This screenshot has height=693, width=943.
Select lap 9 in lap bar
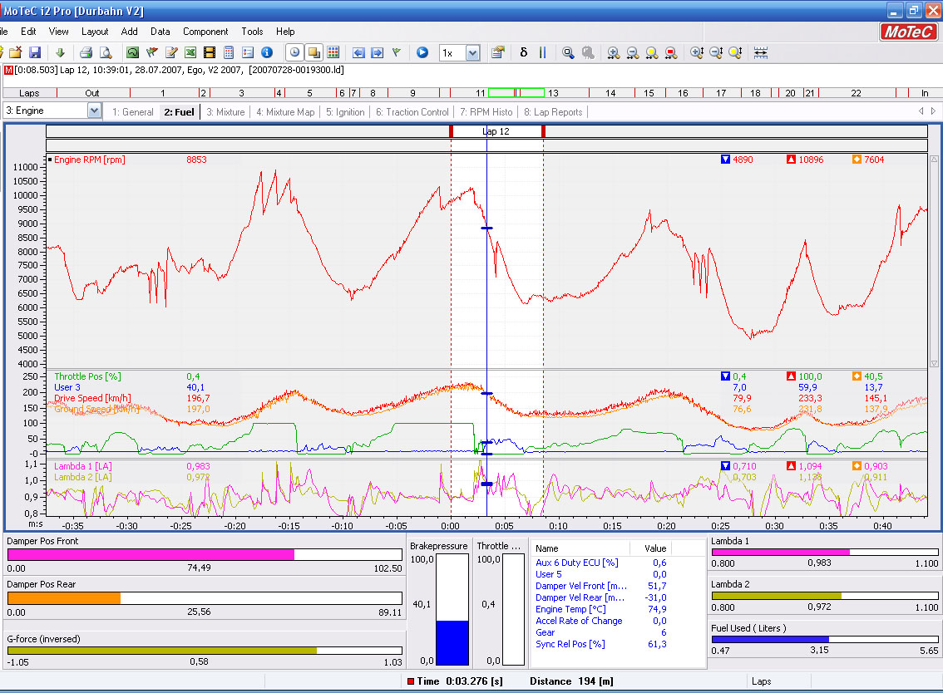(412, 93)
